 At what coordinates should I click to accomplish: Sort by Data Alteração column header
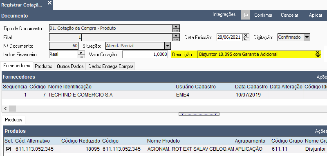[286, 87]
